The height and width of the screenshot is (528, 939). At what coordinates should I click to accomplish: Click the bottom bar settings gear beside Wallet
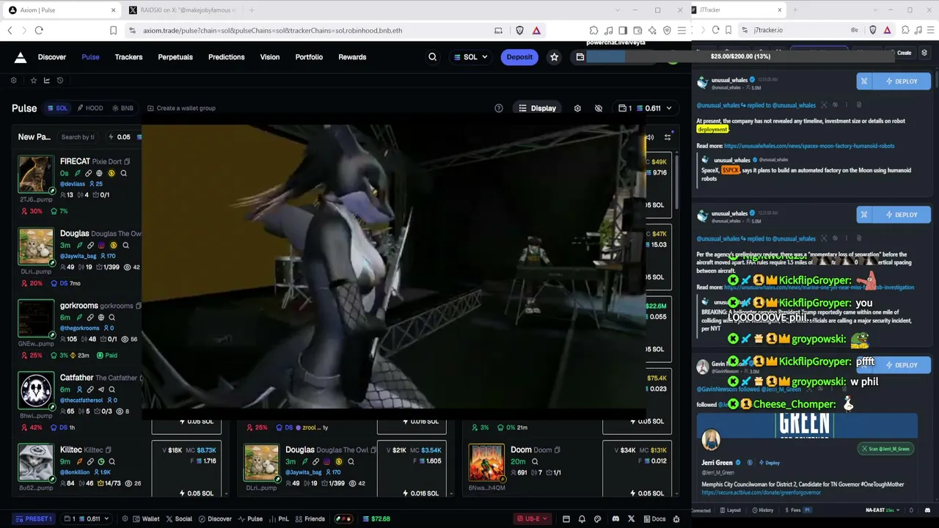click(125, 519)
